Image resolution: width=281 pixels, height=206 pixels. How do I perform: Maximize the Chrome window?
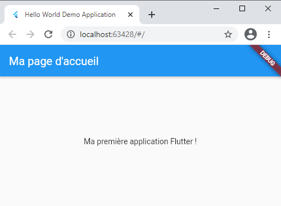(242, 8)
